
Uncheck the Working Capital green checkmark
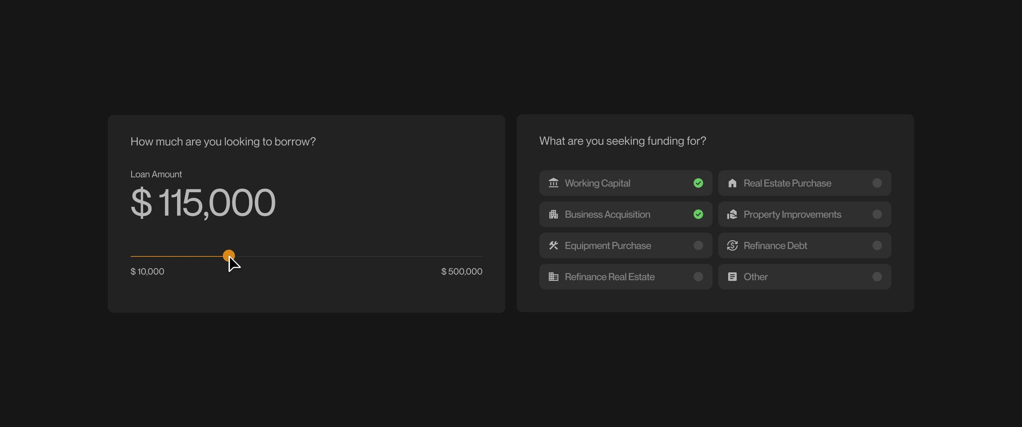click(698, 183)
